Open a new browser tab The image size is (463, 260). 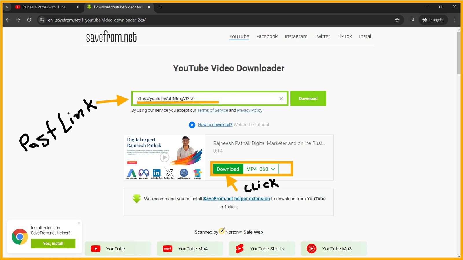[x=160, y=7]
